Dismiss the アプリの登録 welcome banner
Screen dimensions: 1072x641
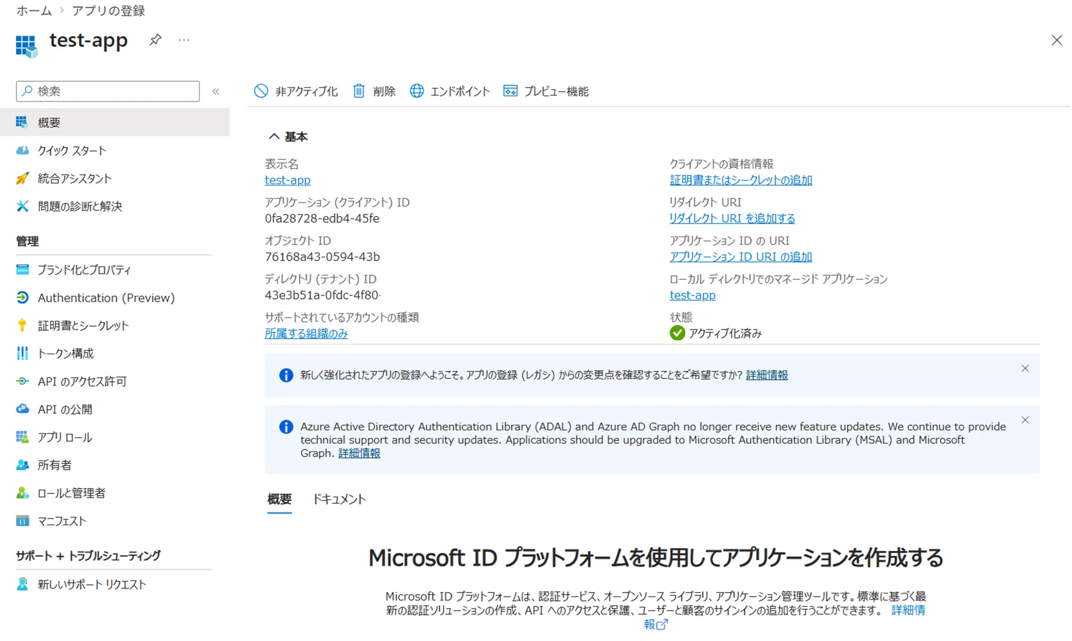coord(1025,369)
